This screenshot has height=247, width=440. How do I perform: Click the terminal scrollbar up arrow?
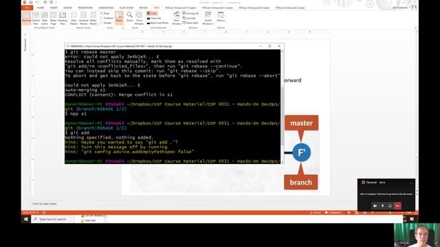(x=282, y=51)
